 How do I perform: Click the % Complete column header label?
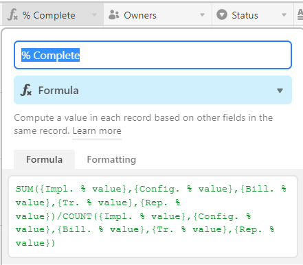tap(49, 15)
